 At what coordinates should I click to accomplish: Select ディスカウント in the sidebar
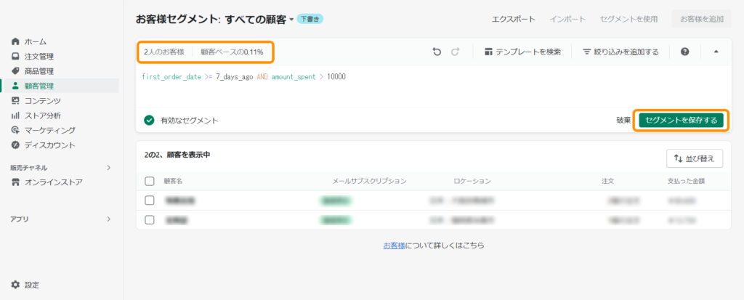[49, 145]
